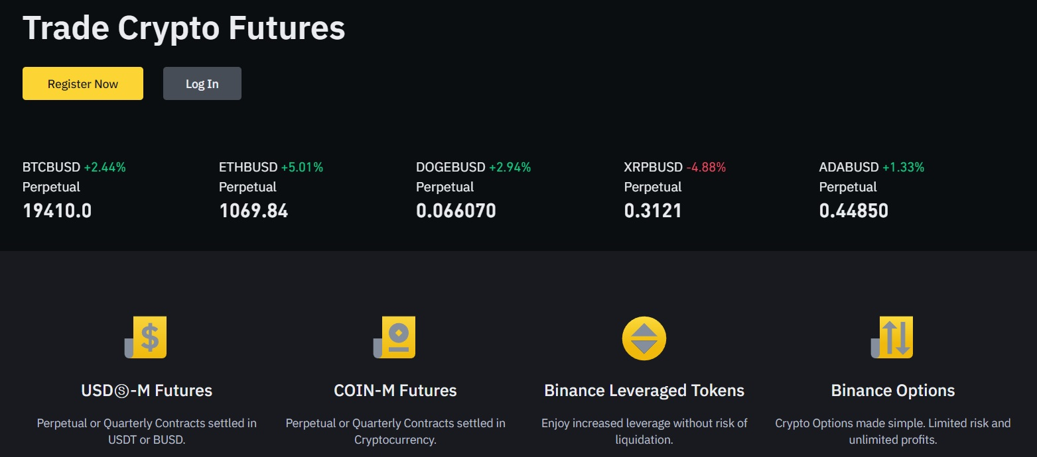Select the XRPBUSD perpetual ticker
This screenshot has height=457, width=1037.
[675, 189]
